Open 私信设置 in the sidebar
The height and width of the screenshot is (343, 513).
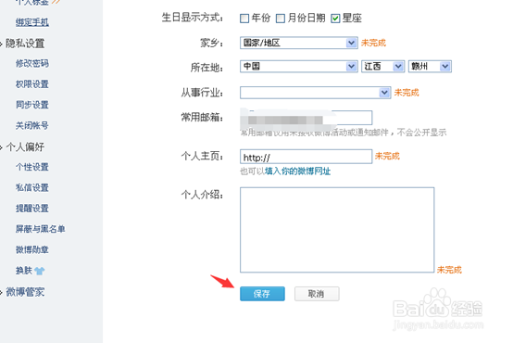point(32,187)
